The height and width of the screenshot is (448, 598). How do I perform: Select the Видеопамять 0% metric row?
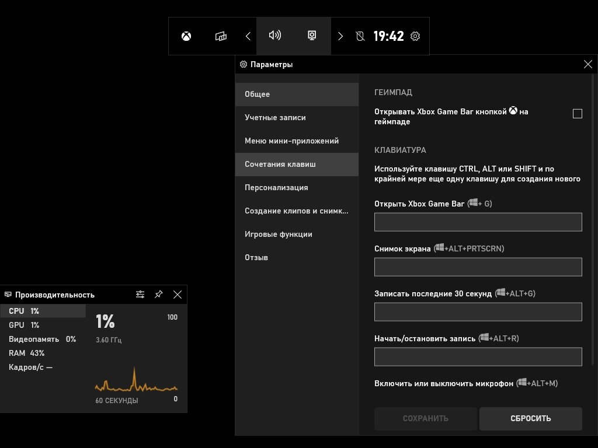click(x=43, y=339)
